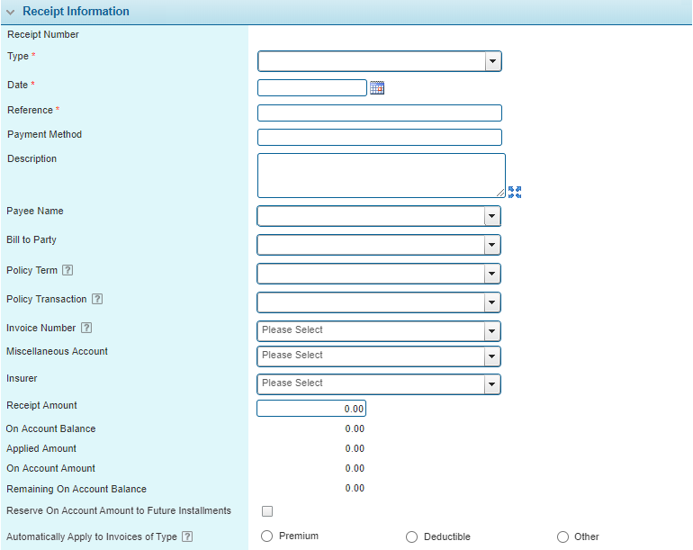Click into the Description text area

click(x=379, y=175)
